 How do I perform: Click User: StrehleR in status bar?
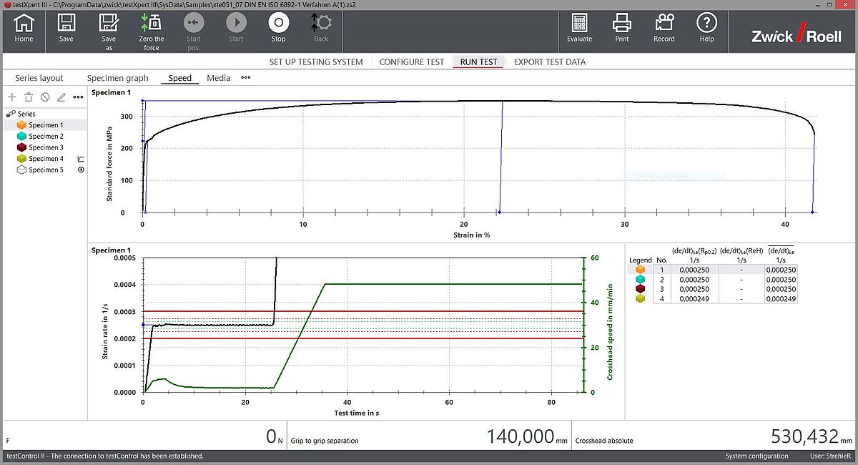[x=829, y=456]
